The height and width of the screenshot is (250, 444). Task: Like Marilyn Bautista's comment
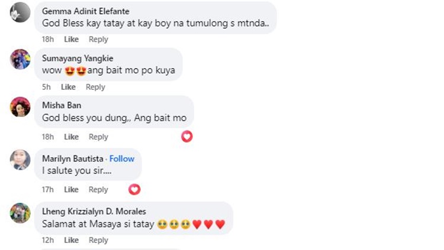coord(71,190)
